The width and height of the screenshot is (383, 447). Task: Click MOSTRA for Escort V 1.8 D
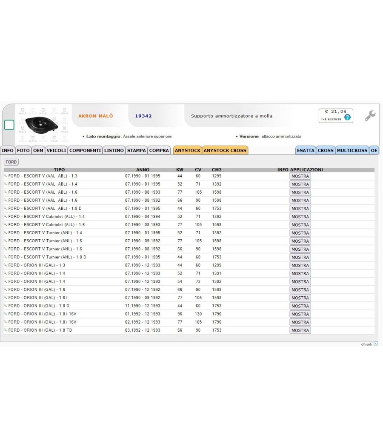tap(300, 209)
